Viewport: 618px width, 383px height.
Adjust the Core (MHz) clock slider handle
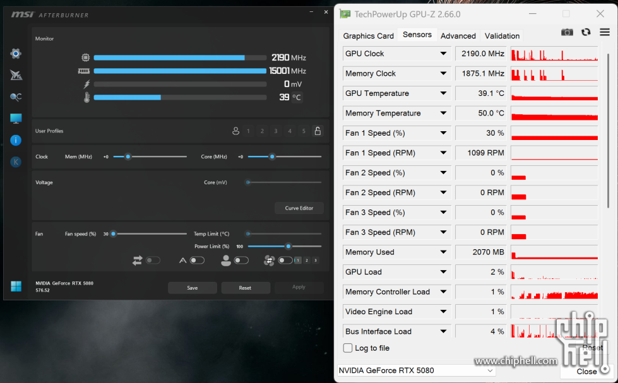pos(272,157)
